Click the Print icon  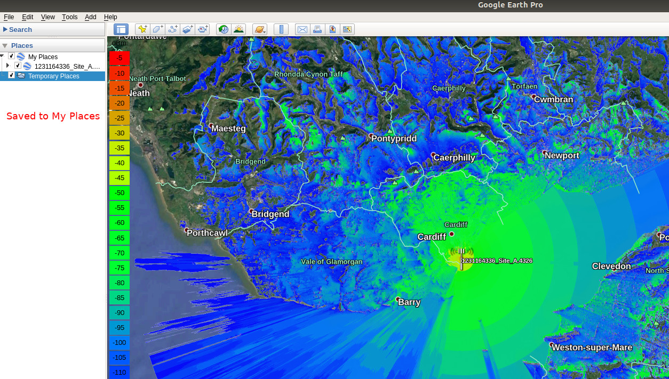click(317, 29)
